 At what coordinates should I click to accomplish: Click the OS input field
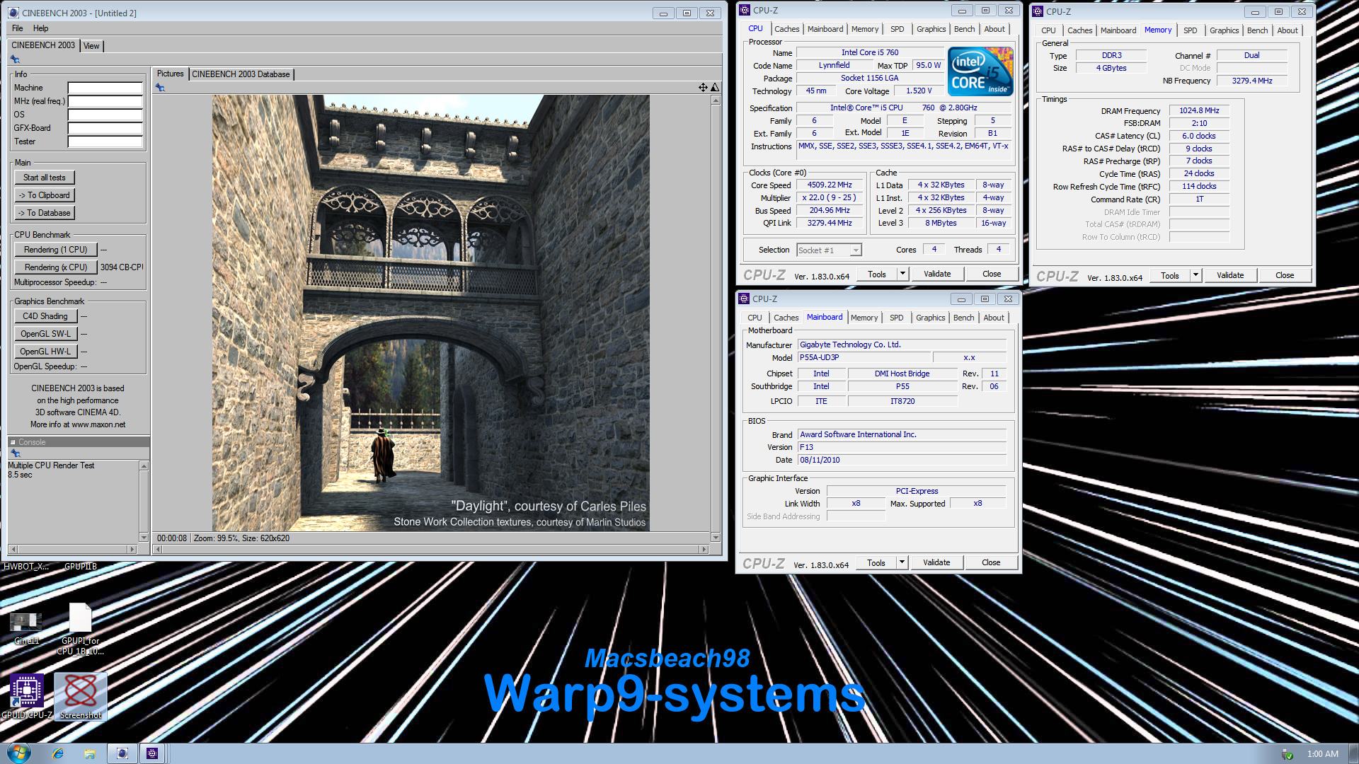[x=105, y=115]
